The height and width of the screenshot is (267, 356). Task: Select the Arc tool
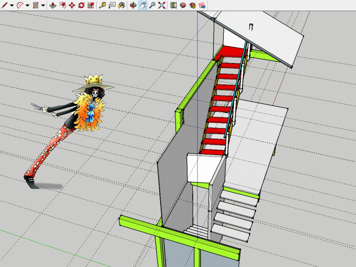coord(20,5)
